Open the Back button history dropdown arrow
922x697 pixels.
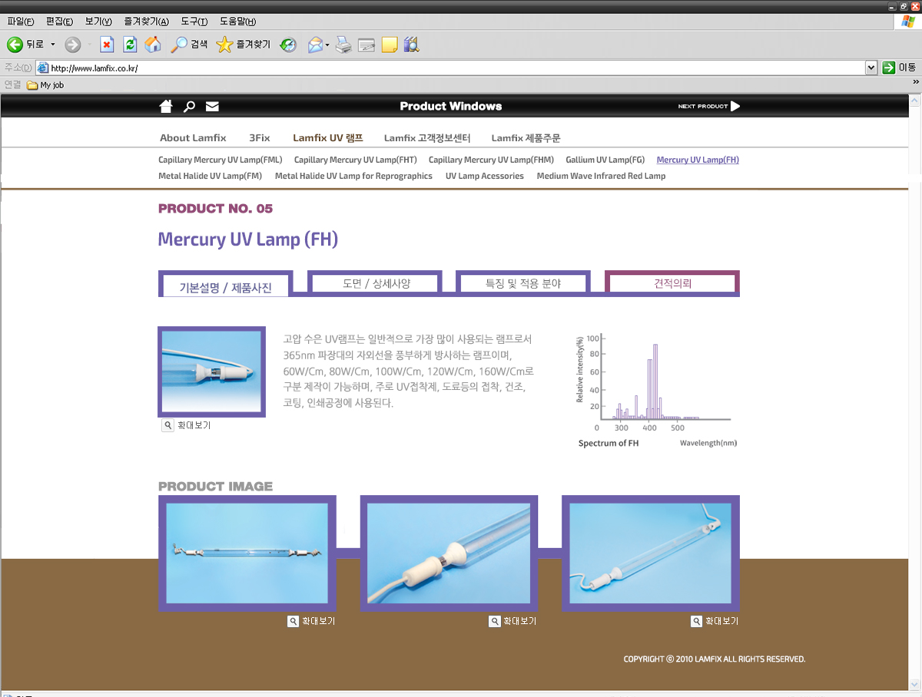pos(53,45)
